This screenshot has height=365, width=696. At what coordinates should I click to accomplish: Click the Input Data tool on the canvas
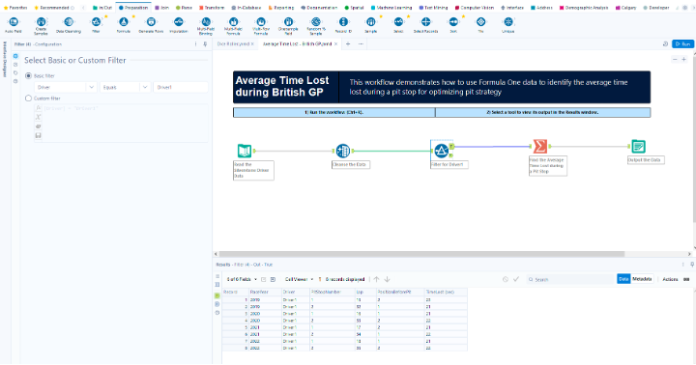point(245,151)
